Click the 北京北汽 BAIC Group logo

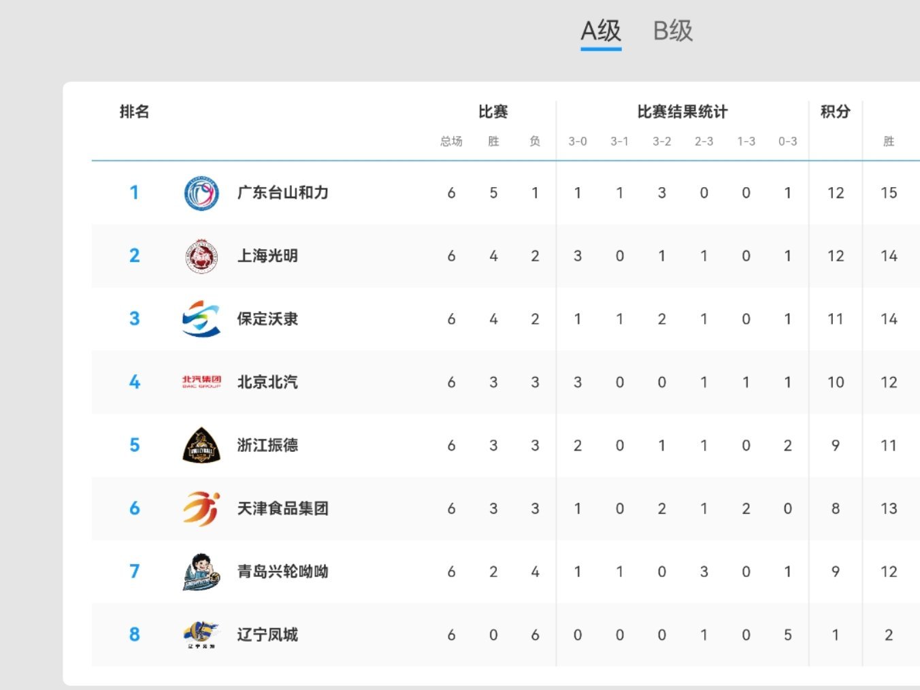coord(201,382)
